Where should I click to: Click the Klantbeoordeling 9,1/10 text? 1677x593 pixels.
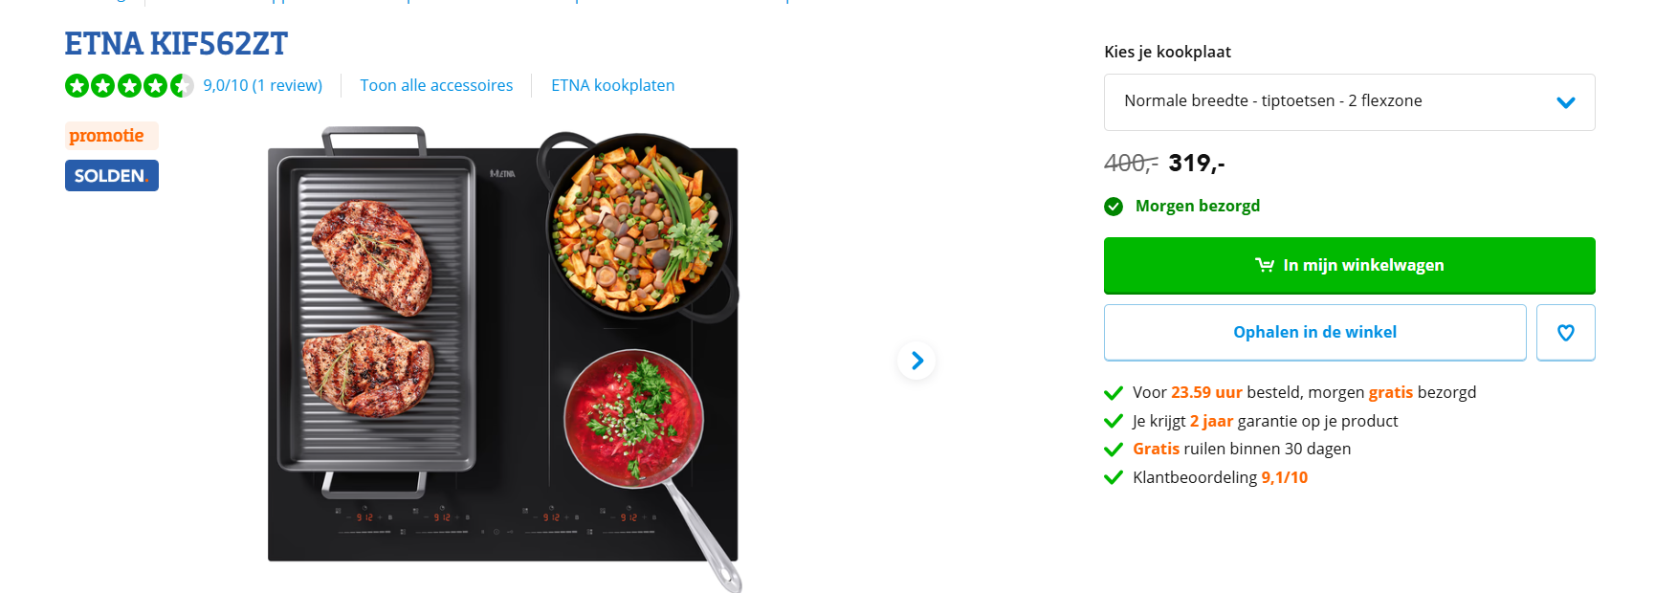tap(1220, 477)
